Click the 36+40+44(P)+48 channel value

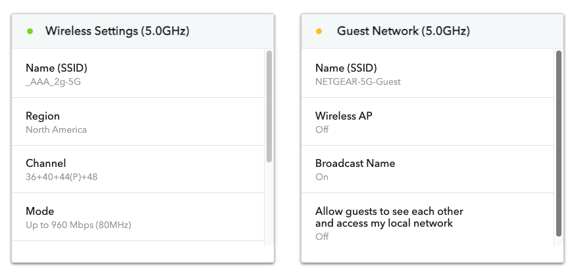61,177
